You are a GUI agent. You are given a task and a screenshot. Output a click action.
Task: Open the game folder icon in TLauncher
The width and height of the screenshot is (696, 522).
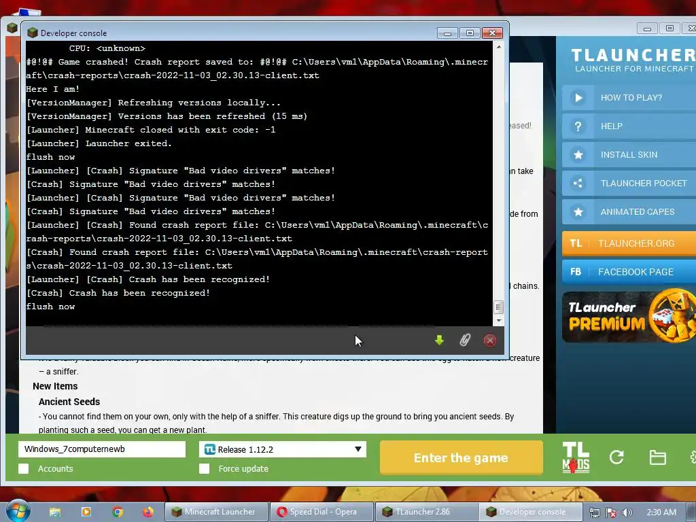tap(657, 457)
